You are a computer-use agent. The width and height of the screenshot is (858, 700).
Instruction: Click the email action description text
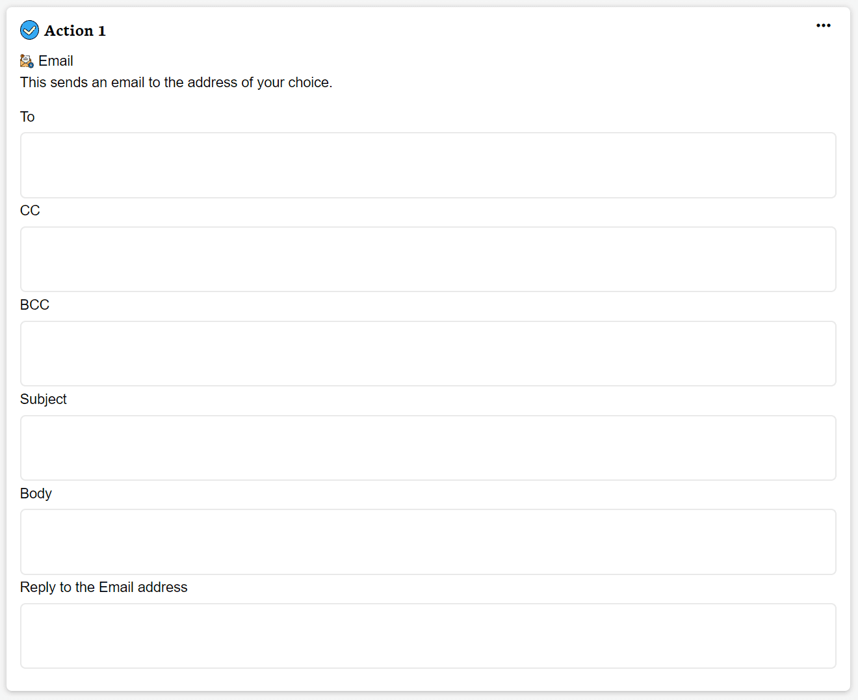176,83
